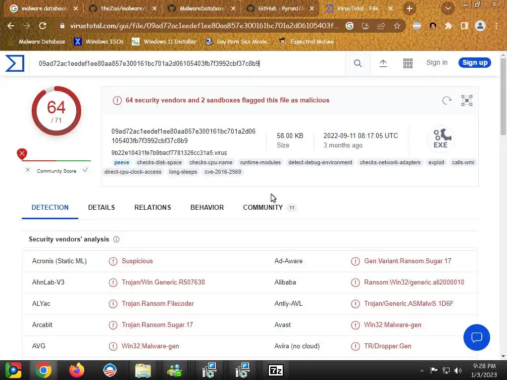Switch to the malware database browser tab
Viewport: 507px width, 380px height.
tap(44, 9)
